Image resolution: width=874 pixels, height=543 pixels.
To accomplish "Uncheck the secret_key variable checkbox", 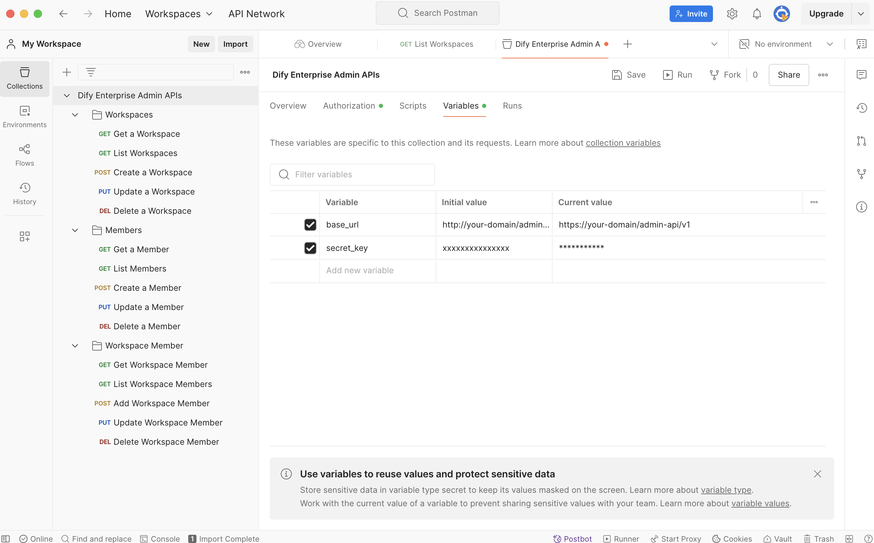I will click(x=310, y=248).
